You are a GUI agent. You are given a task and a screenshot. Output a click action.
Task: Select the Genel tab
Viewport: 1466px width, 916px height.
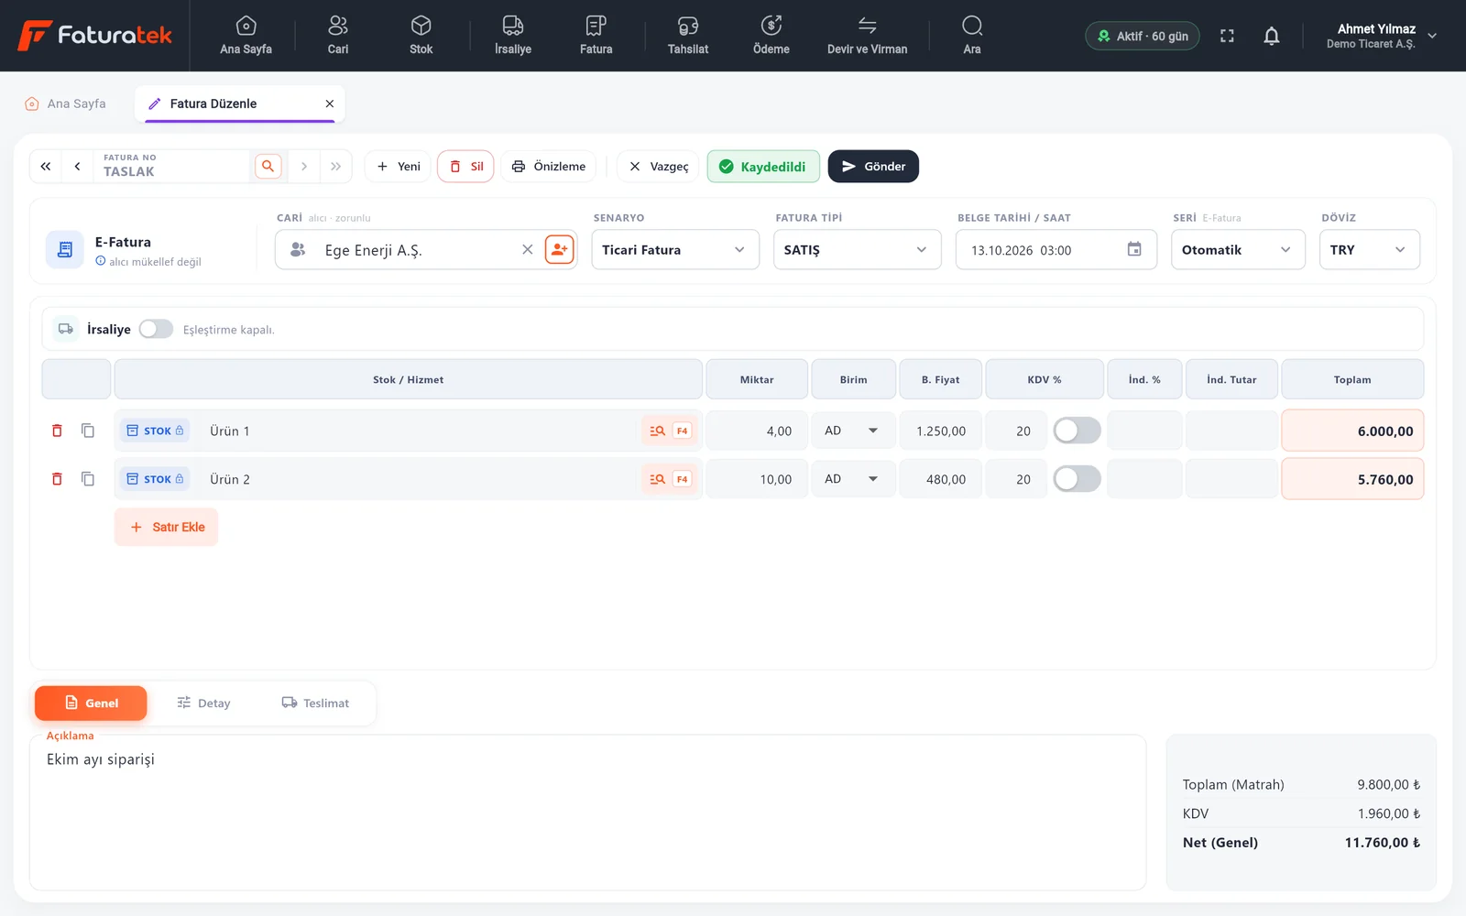91,703
